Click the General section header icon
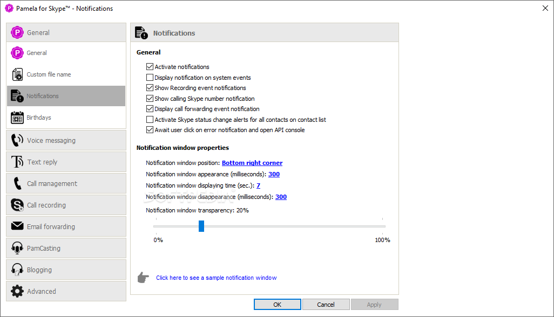This screenshot has height=317, width=554. pyautogui.click(x=17, y=32)
